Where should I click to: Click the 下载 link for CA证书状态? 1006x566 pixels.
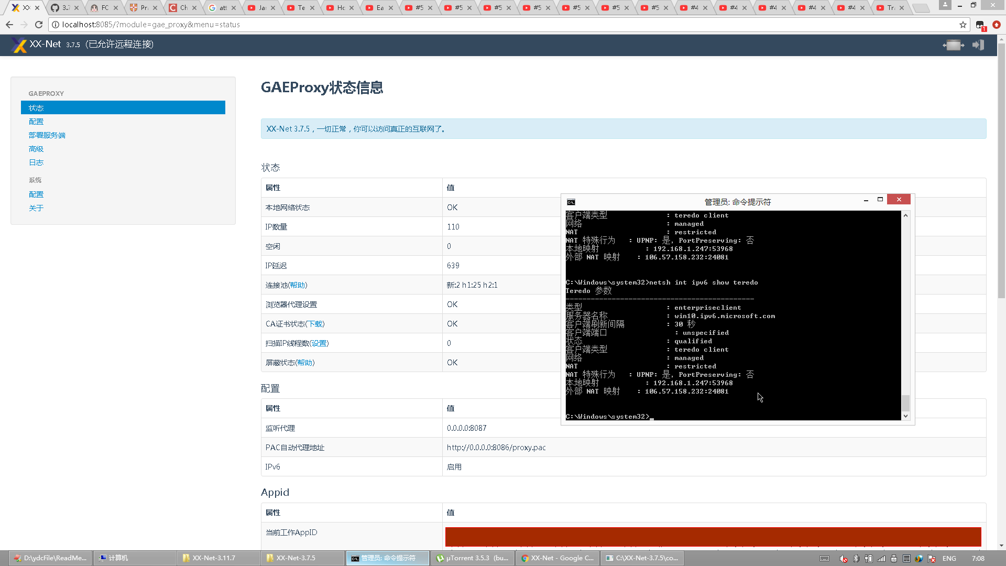tap(315, 324)
